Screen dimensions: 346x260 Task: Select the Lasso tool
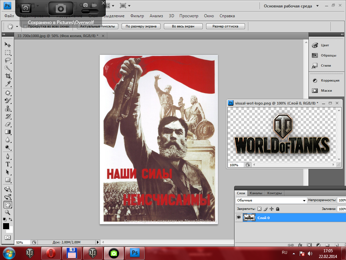[8, 60]
